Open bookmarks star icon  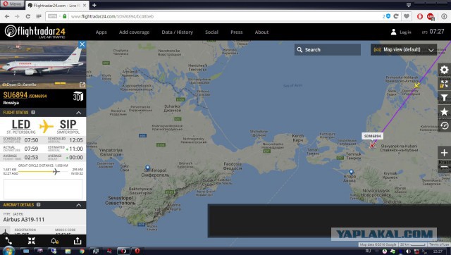(x=444, y=111)
